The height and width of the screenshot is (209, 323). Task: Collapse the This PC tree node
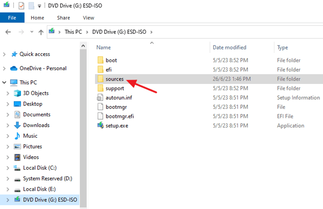(x=5, y=82)
